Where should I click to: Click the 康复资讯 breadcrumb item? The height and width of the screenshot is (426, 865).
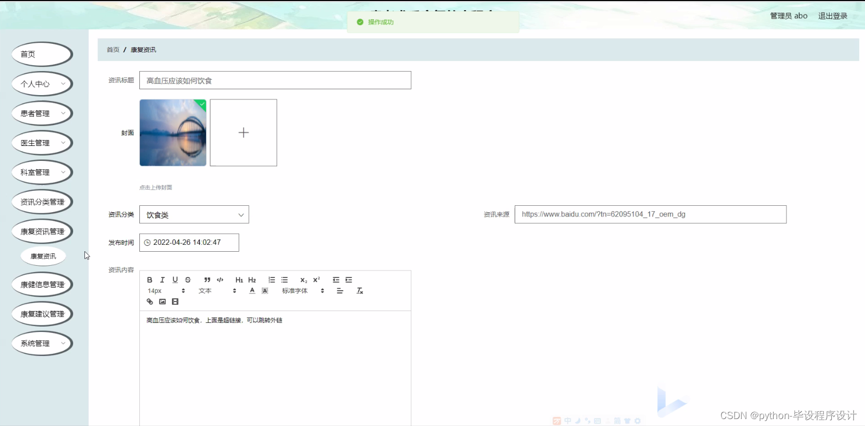(x=144, y=50)
